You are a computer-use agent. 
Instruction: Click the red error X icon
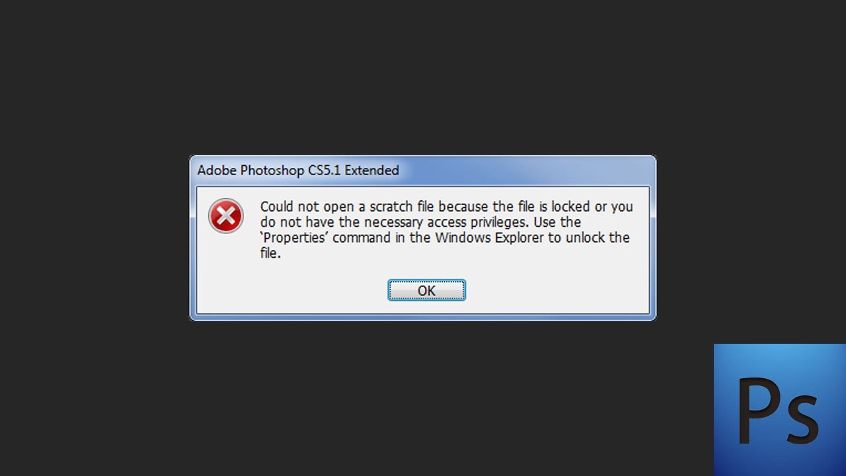coord(226,216)
